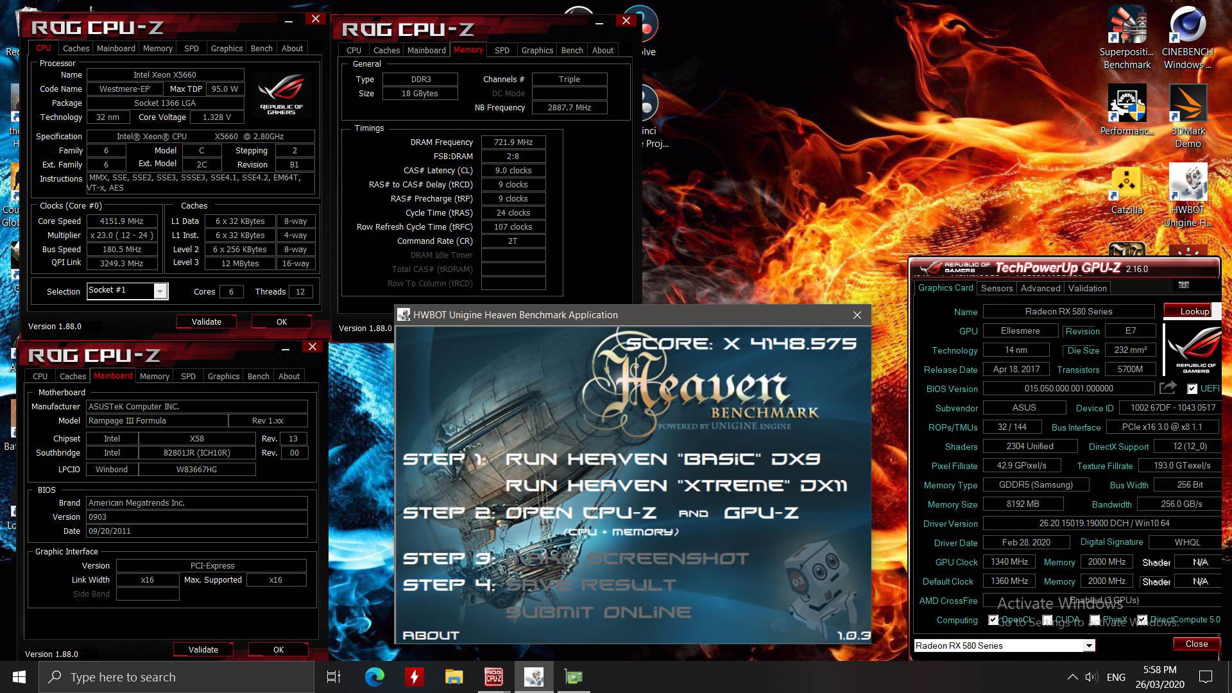Screen dimensions: 1232x693
Task: Click the taskbar clock showing 5:58 PM
Action: pos(1159,677)
